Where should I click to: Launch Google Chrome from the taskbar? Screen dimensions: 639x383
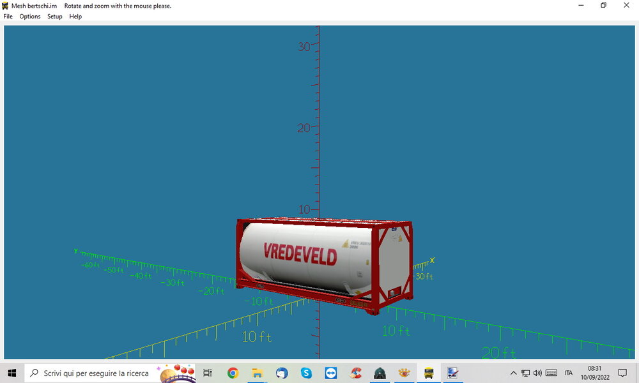pos(233,373)
